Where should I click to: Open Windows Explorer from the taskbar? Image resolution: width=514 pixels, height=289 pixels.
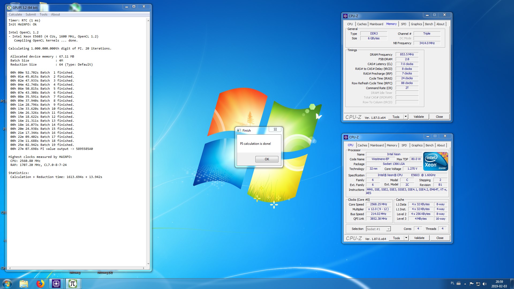point(24,283)
